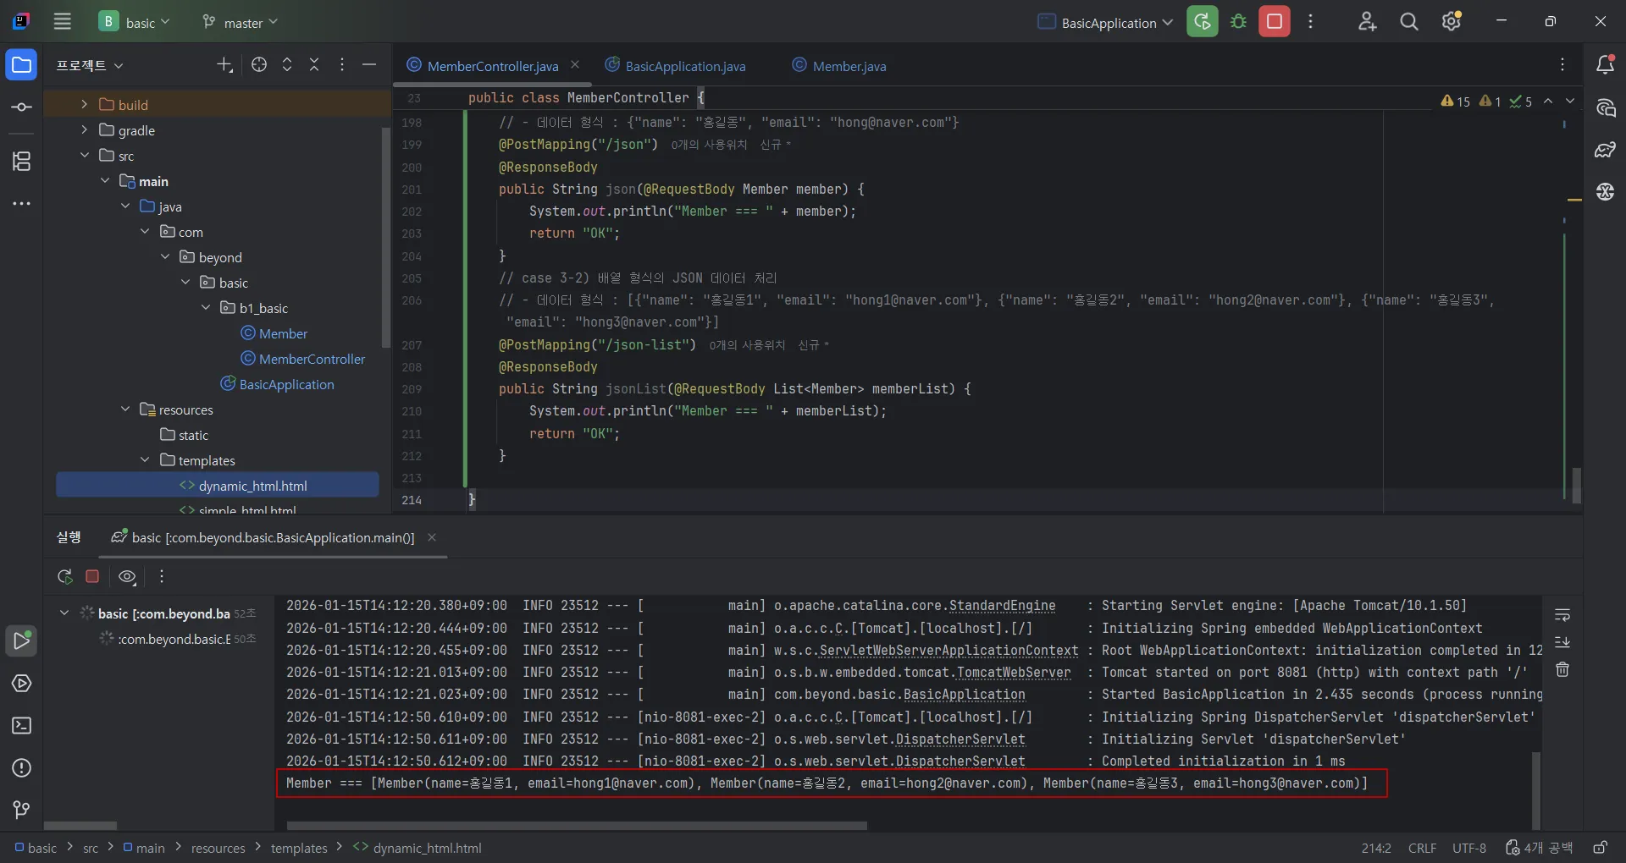Collapse all in project tree

click(314, 65)
